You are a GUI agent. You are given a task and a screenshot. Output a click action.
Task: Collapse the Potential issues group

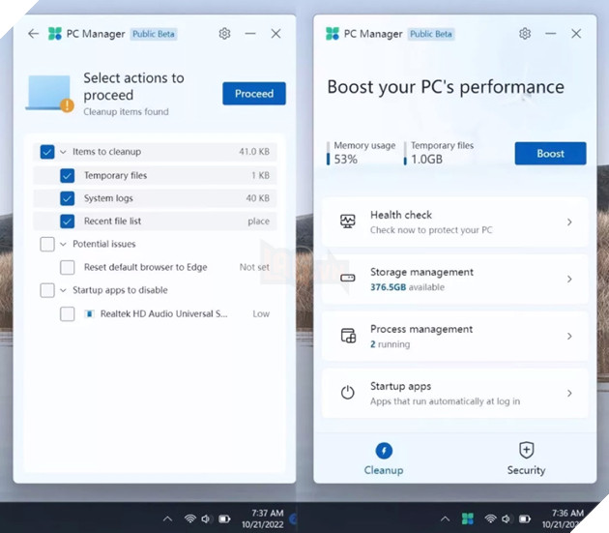(x=63, y=245)
